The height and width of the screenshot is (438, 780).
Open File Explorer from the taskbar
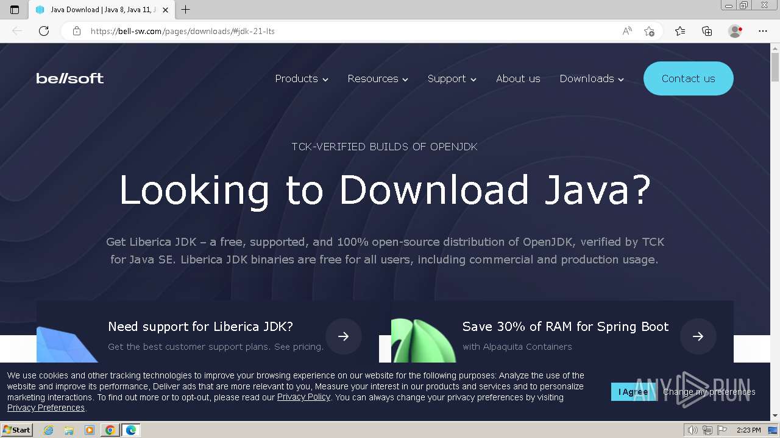[69, 430]
